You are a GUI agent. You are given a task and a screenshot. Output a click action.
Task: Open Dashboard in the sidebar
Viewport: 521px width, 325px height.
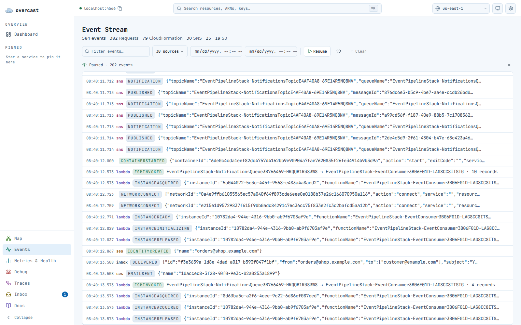(37, 34)
